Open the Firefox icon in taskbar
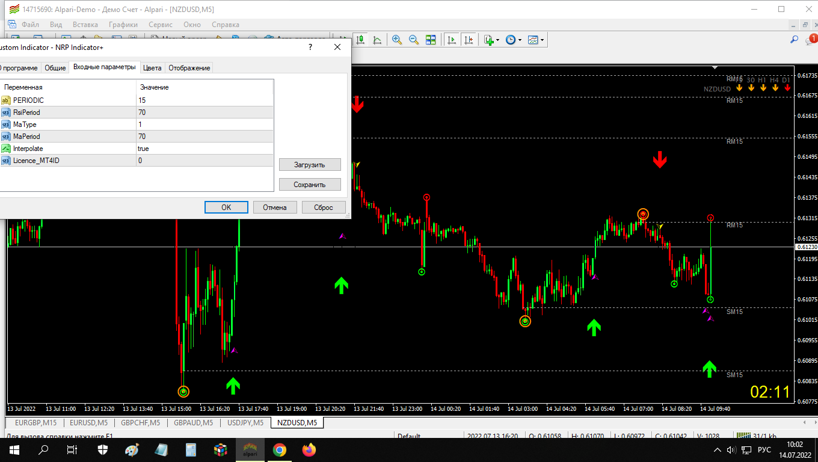This screenshot has width=818, height=462. (x=309, y=449)
